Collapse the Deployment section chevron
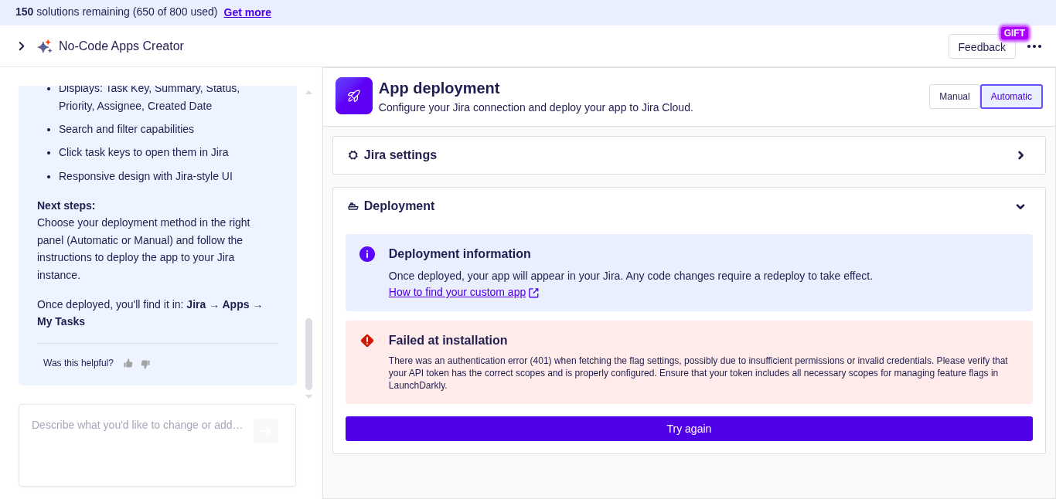This screenshot has width=1056, height=499. (1020, 206)
